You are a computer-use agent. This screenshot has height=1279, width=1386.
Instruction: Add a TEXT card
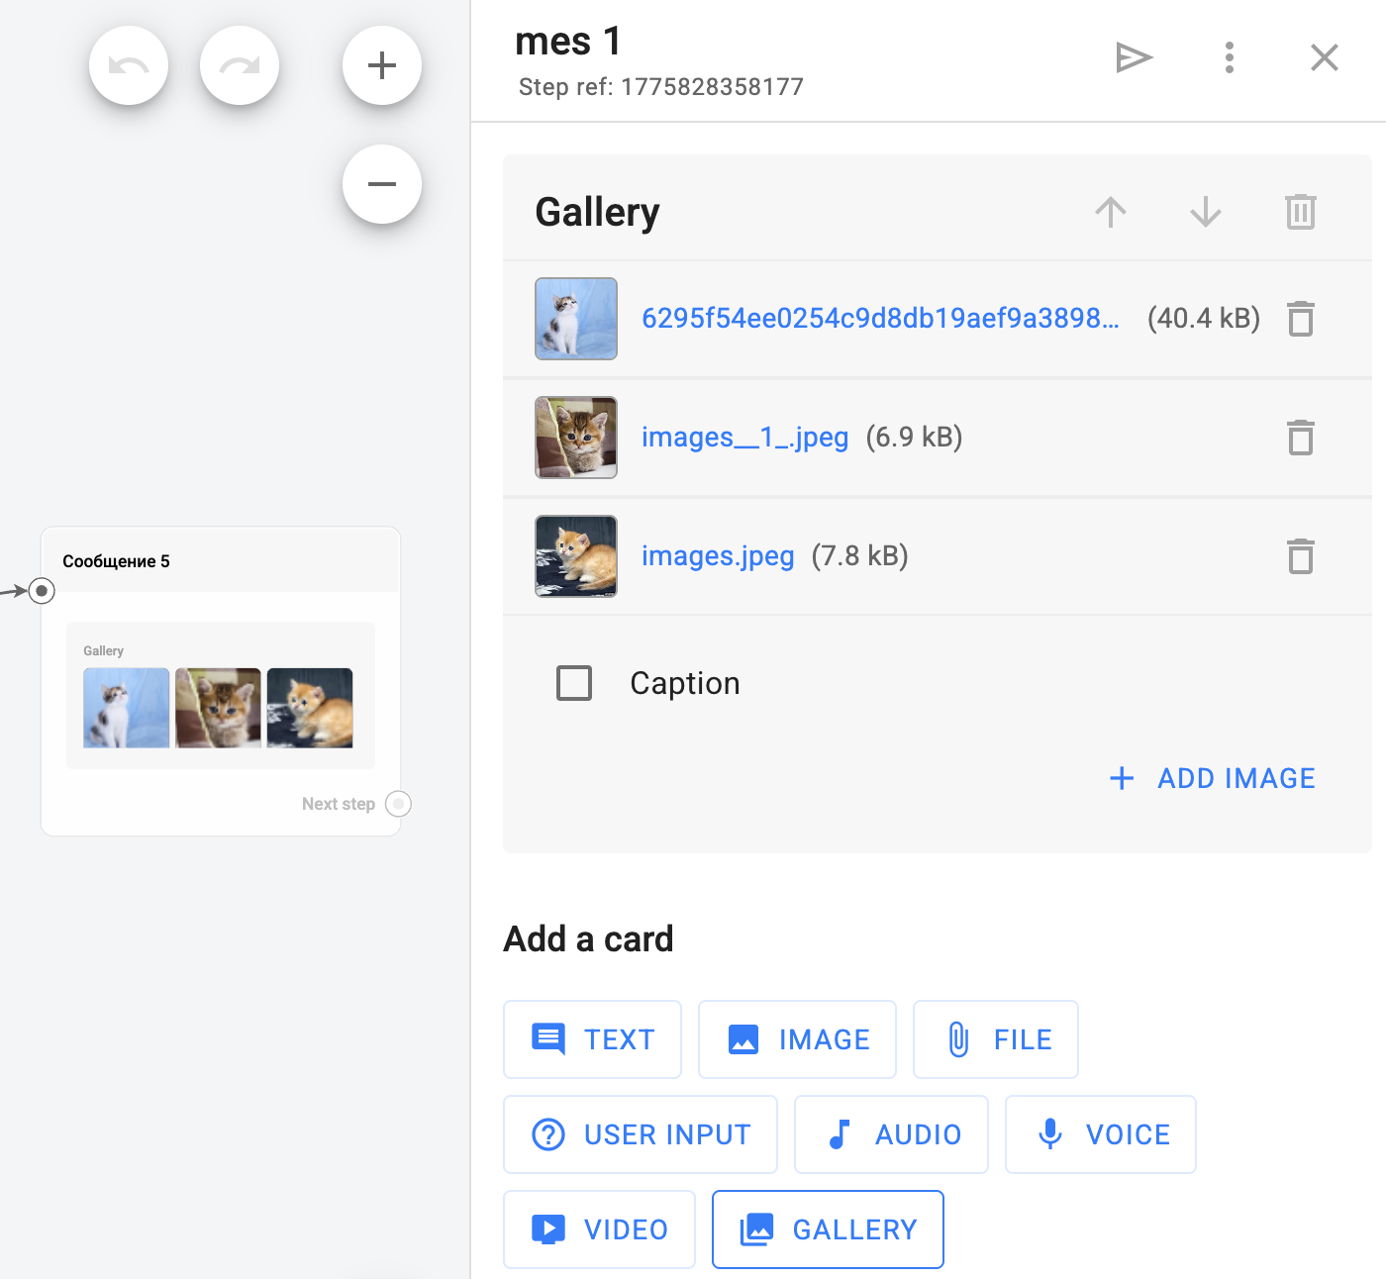(x=592, y=1039)
